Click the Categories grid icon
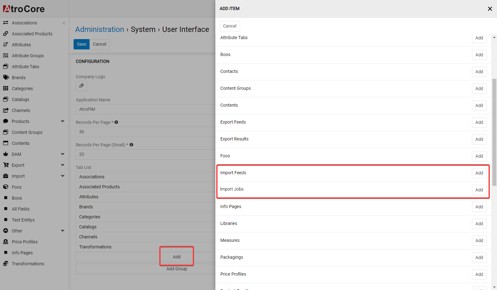Screen dimensions: 497x290 tap(6, 88)
